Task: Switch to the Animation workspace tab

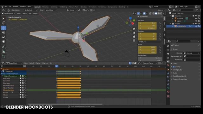Action: (x=92, y=7)
